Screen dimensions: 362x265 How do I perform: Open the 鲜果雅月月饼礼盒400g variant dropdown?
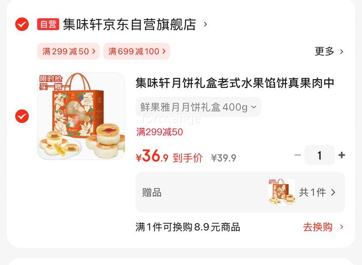(x=198, y=107)
